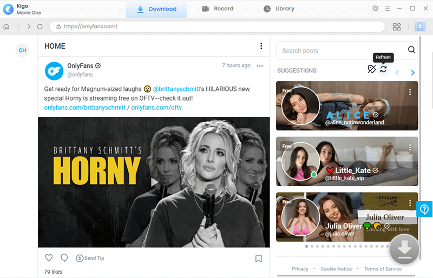433x278 pixels.
Task: Open the Kigo hamburger menu
Action: (x=388, y=9)
